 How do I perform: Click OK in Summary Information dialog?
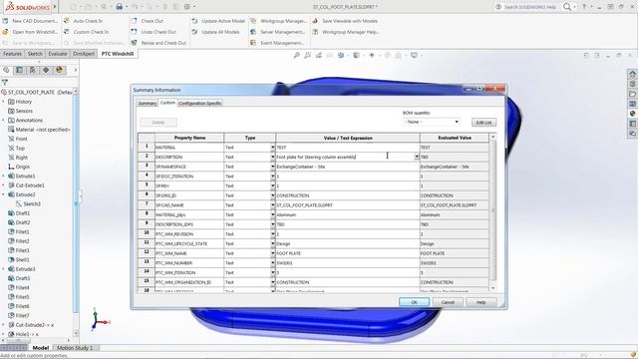[x=415, y=302]
